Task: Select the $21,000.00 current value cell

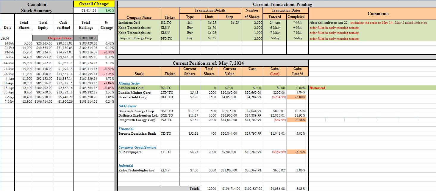Action: 229,170
